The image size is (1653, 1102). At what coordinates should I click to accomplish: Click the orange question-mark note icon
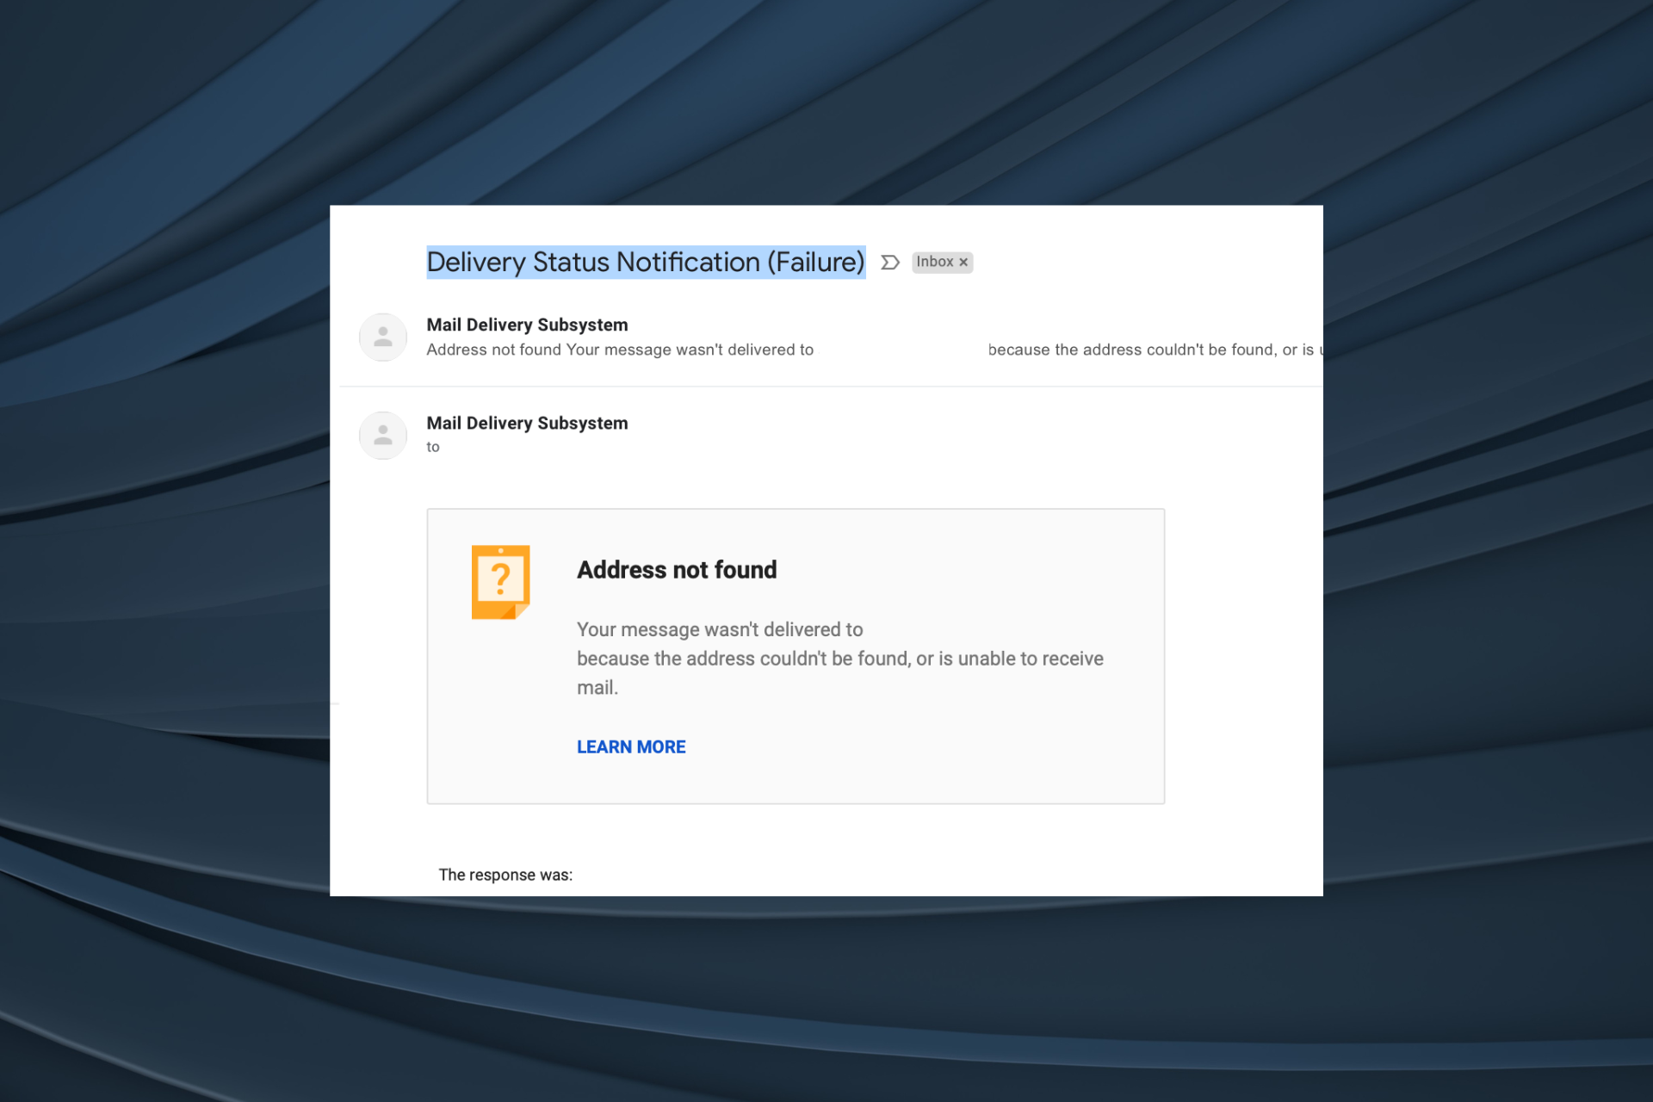tap(500, 582)
